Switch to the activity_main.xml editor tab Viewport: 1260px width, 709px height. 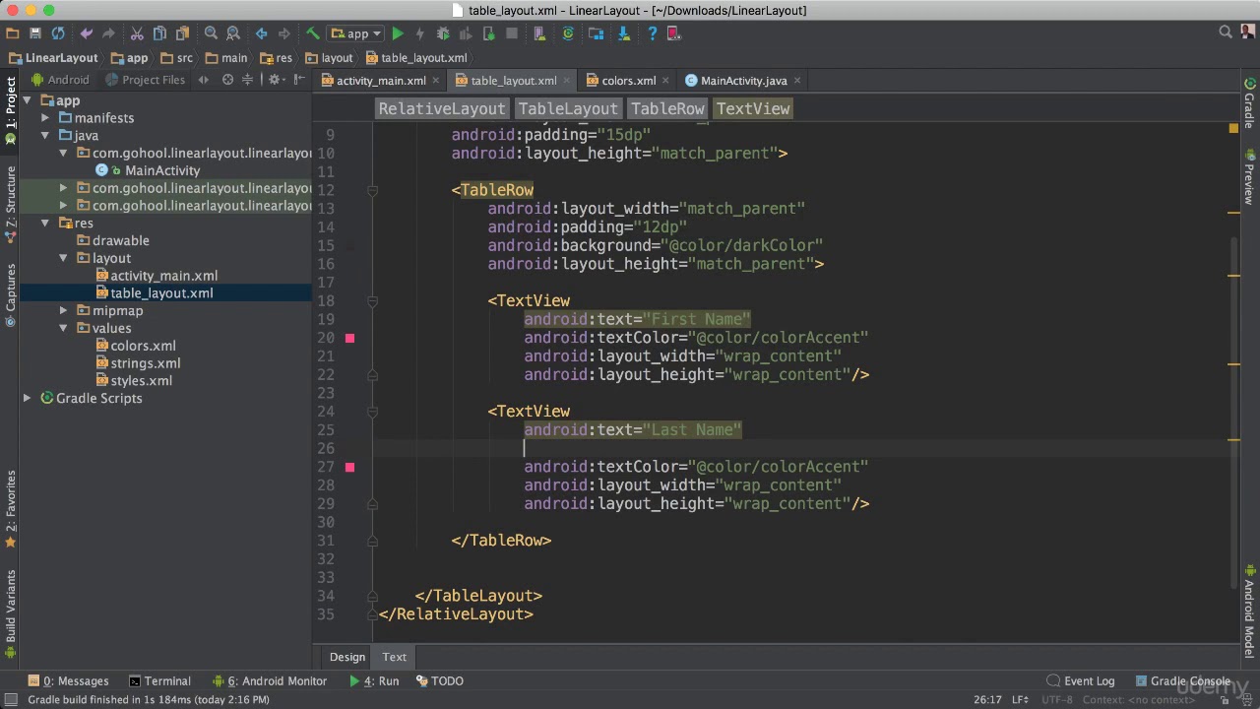[380, 81]
